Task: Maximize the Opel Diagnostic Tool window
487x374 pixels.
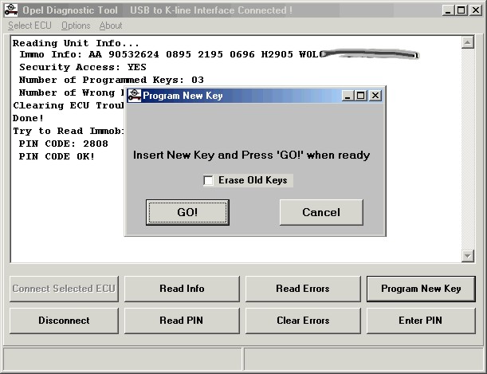Action: (x=461, y=10)
